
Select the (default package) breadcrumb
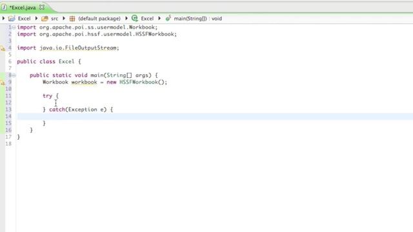click(x=99, y=19)
